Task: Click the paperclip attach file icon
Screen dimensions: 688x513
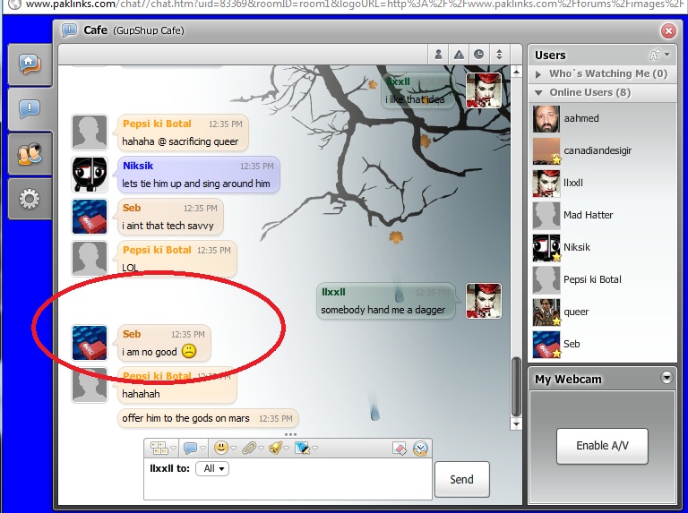Action: tap(249, 448)
